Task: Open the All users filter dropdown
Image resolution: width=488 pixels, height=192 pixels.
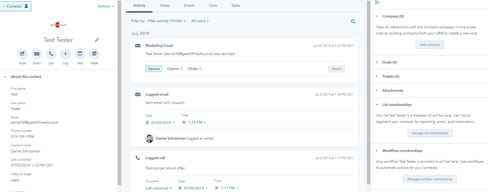Action: coord(200,21)
